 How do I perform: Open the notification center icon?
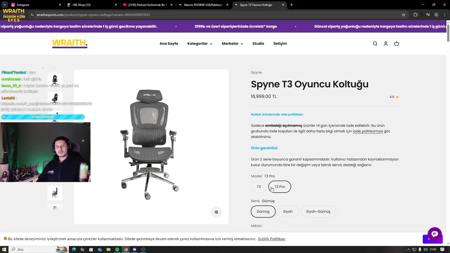pyautogui.click(x=442, y=249)
